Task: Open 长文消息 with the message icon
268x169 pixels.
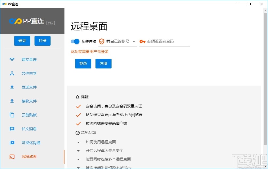Action: click(x=12, y=129)
